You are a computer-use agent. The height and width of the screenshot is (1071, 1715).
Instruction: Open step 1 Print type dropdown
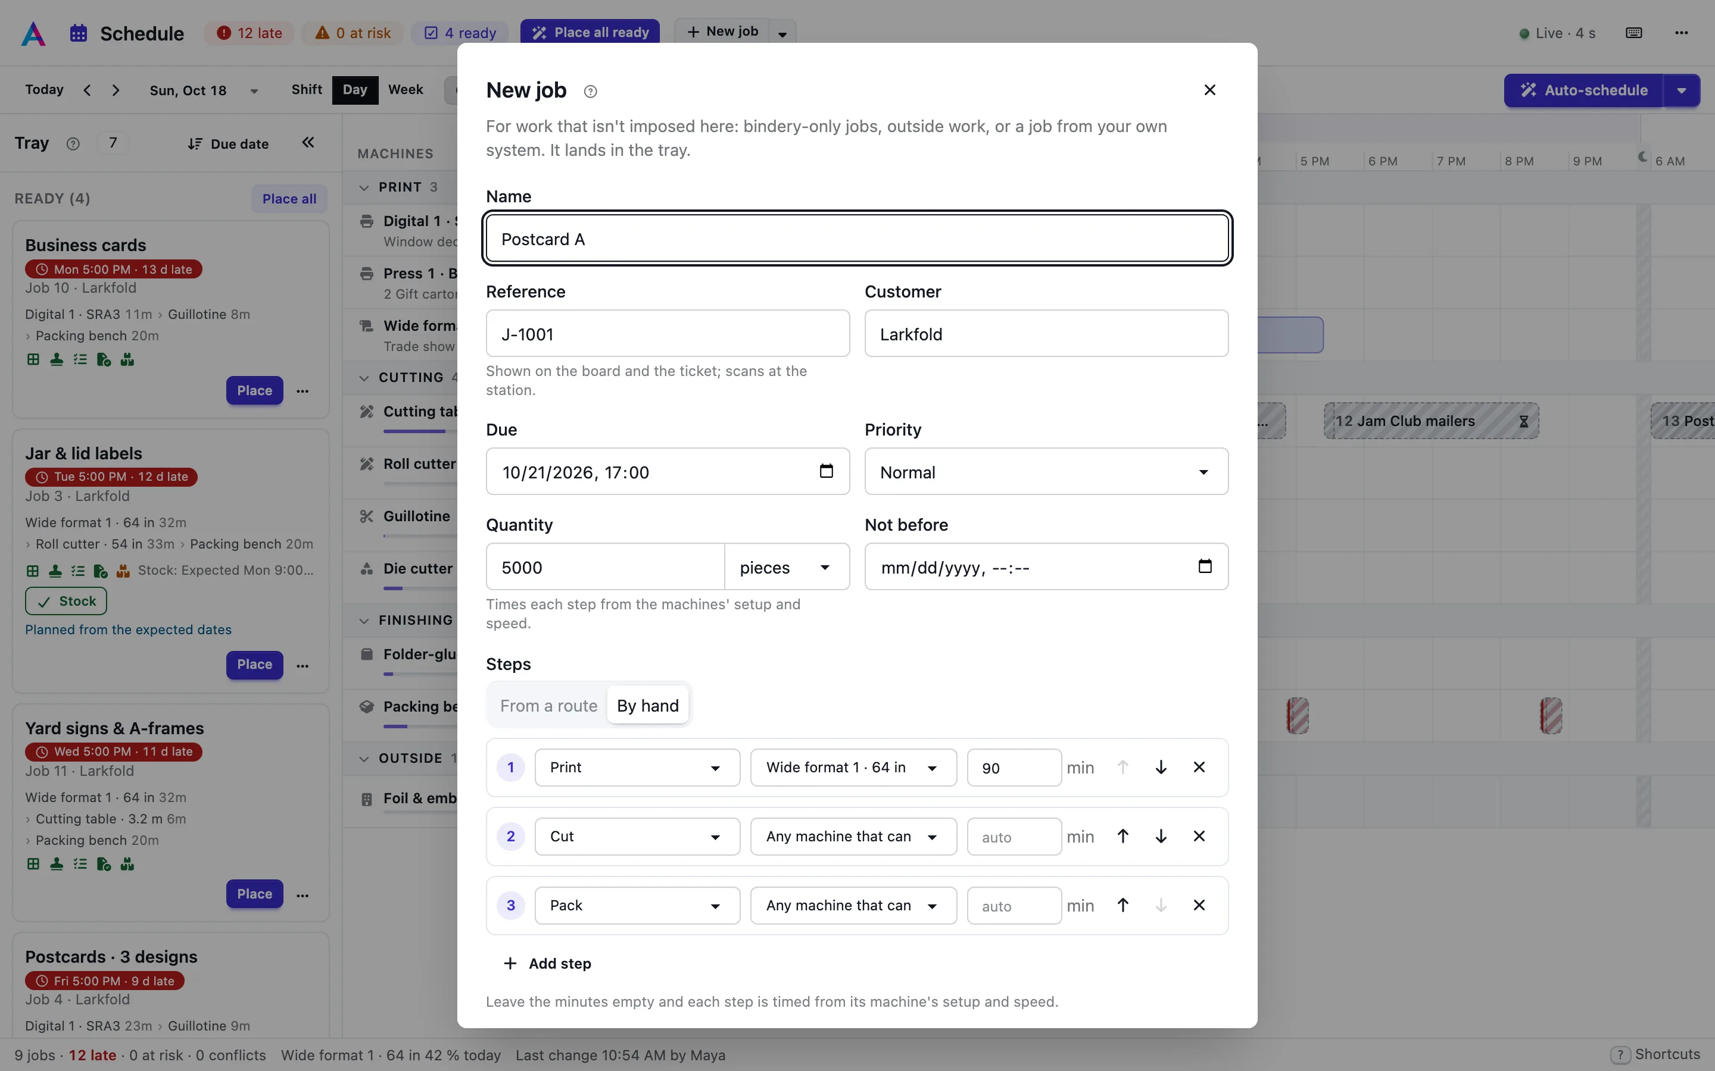[x=637, y=768]
